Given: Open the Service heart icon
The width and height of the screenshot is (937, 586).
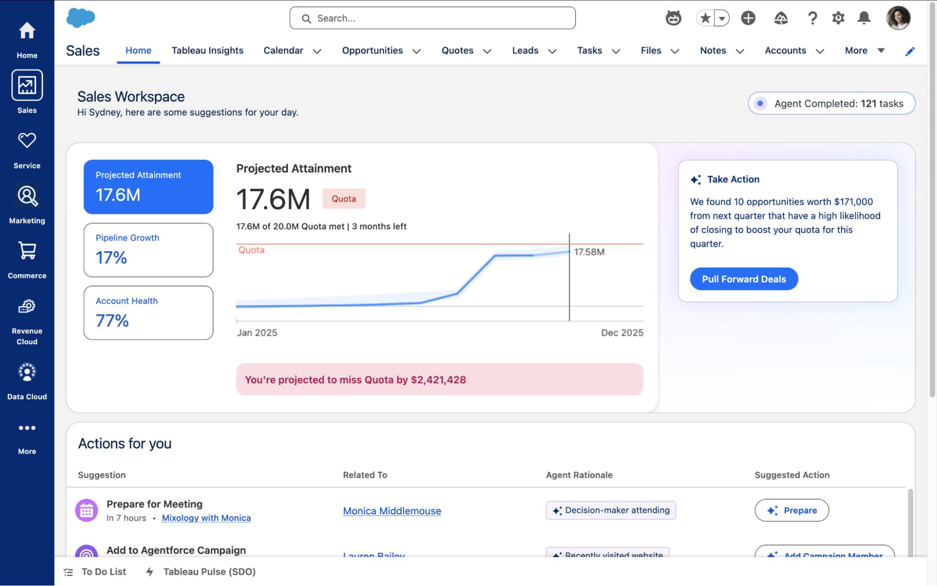Looking at the screenshot, I should [x=27, y=140].
